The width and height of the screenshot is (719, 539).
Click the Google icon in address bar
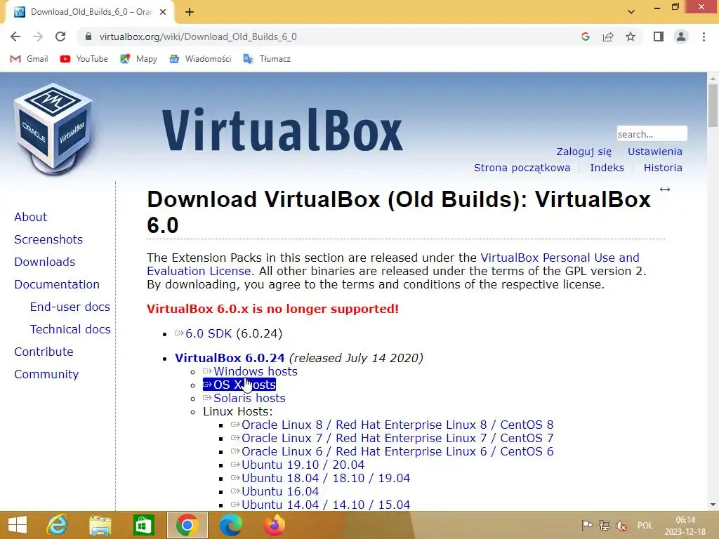coord(585,36)
